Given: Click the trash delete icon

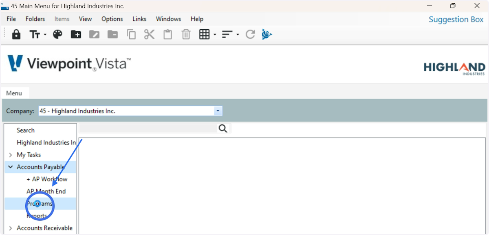Looking at the screenshot, I should (186, 35).
